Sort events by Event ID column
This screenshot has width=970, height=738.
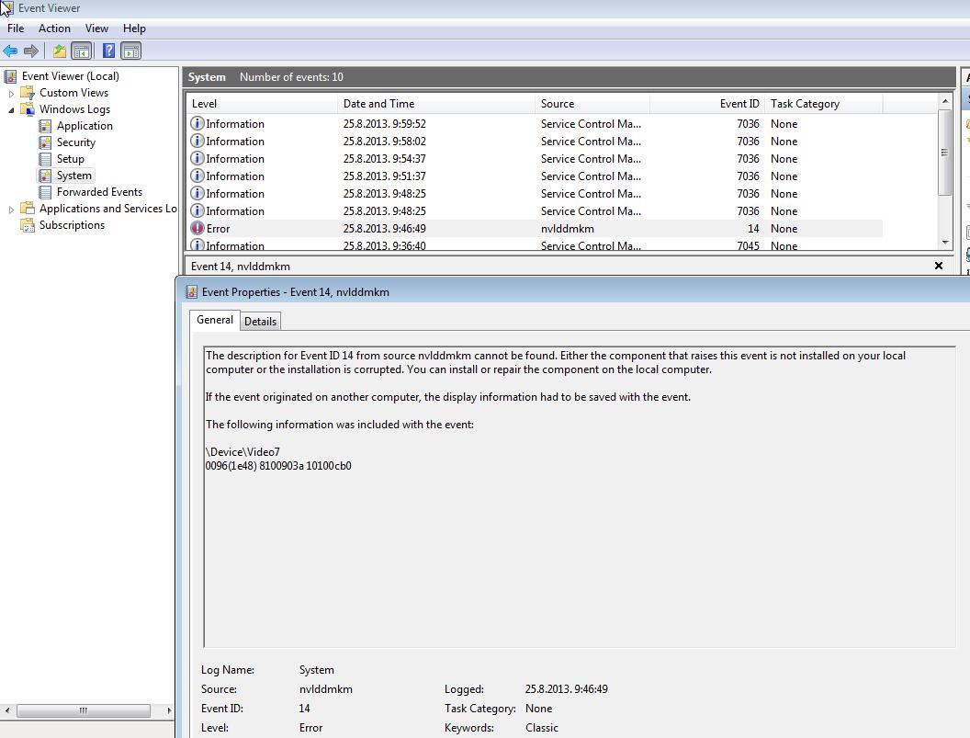707,104
